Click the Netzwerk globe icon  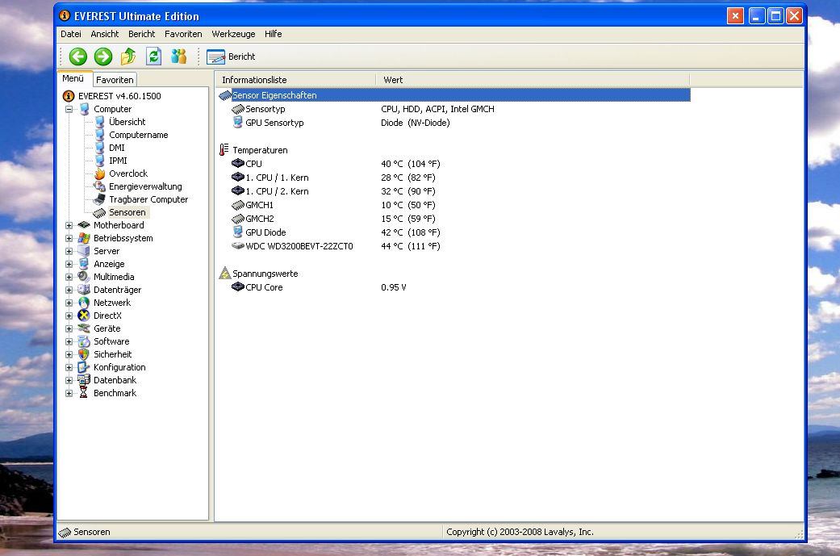tap(84, 303)
